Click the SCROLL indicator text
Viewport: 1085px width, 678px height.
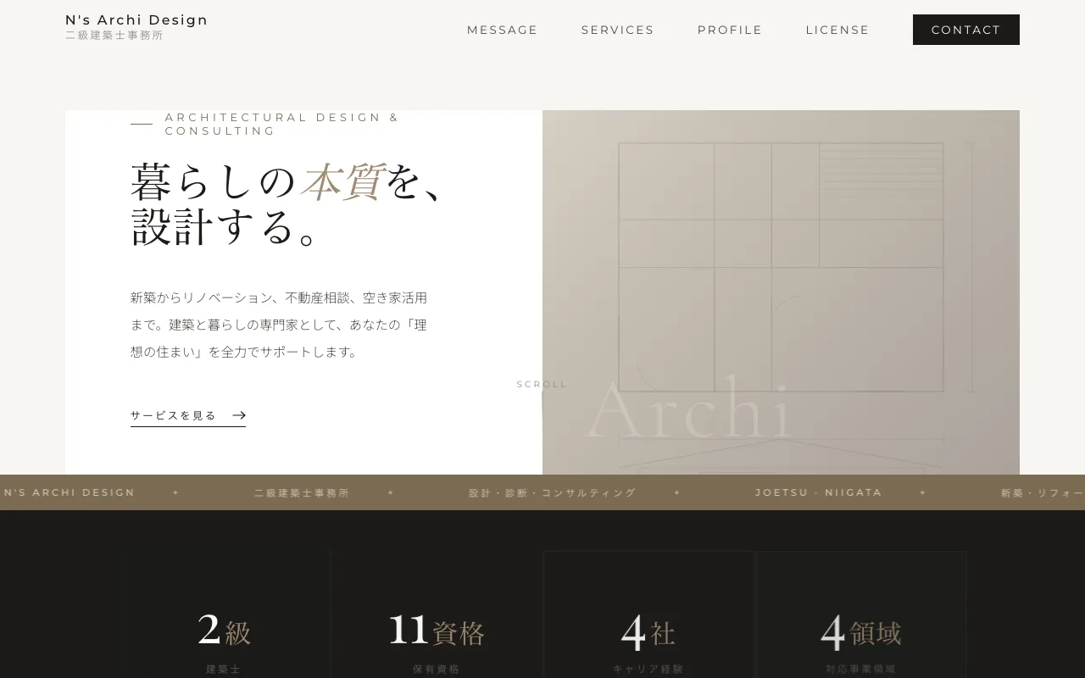pos(542,385)
